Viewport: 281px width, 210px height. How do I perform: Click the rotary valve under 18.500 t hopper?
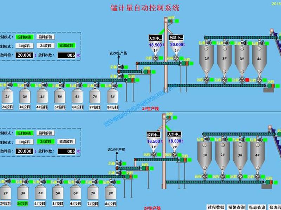pyautogui.click(x=155, y=58)
